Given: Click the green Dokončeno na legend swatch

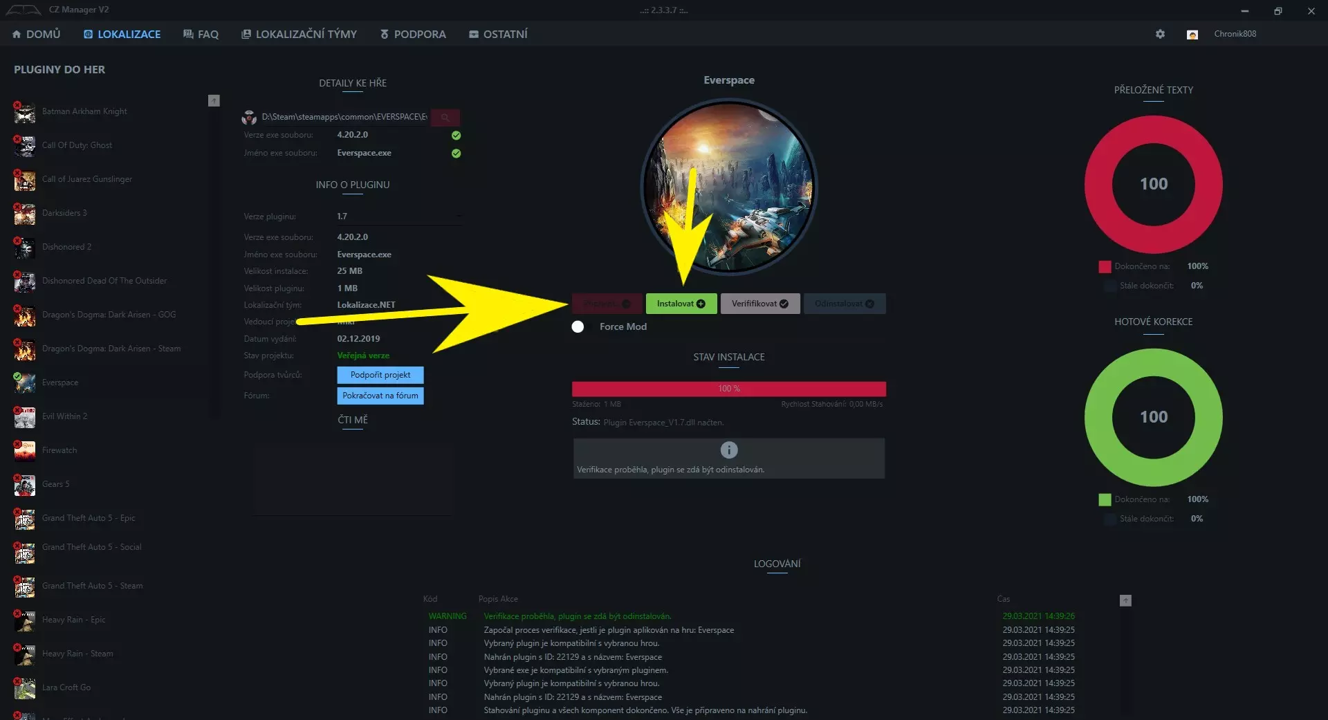Looking at the screenshot, I should [x=1105, y=499].
